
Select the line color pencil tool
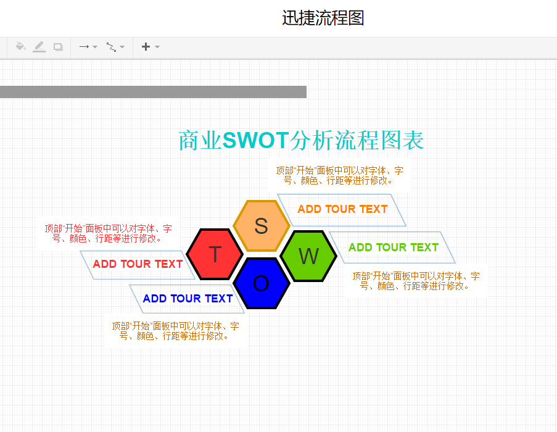(x=39, y=47)
